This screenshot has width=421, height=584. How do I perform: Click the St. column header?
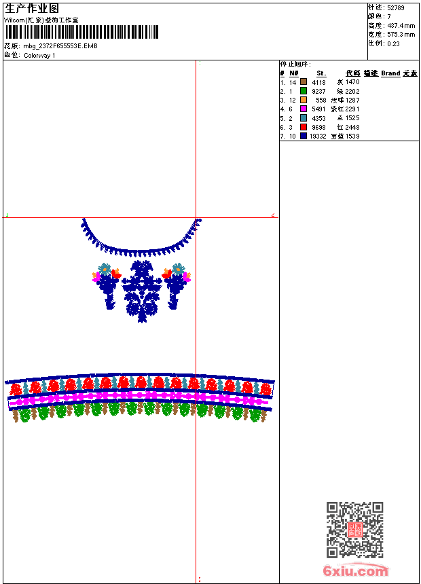pyautogui.click(x=321, y=73)
